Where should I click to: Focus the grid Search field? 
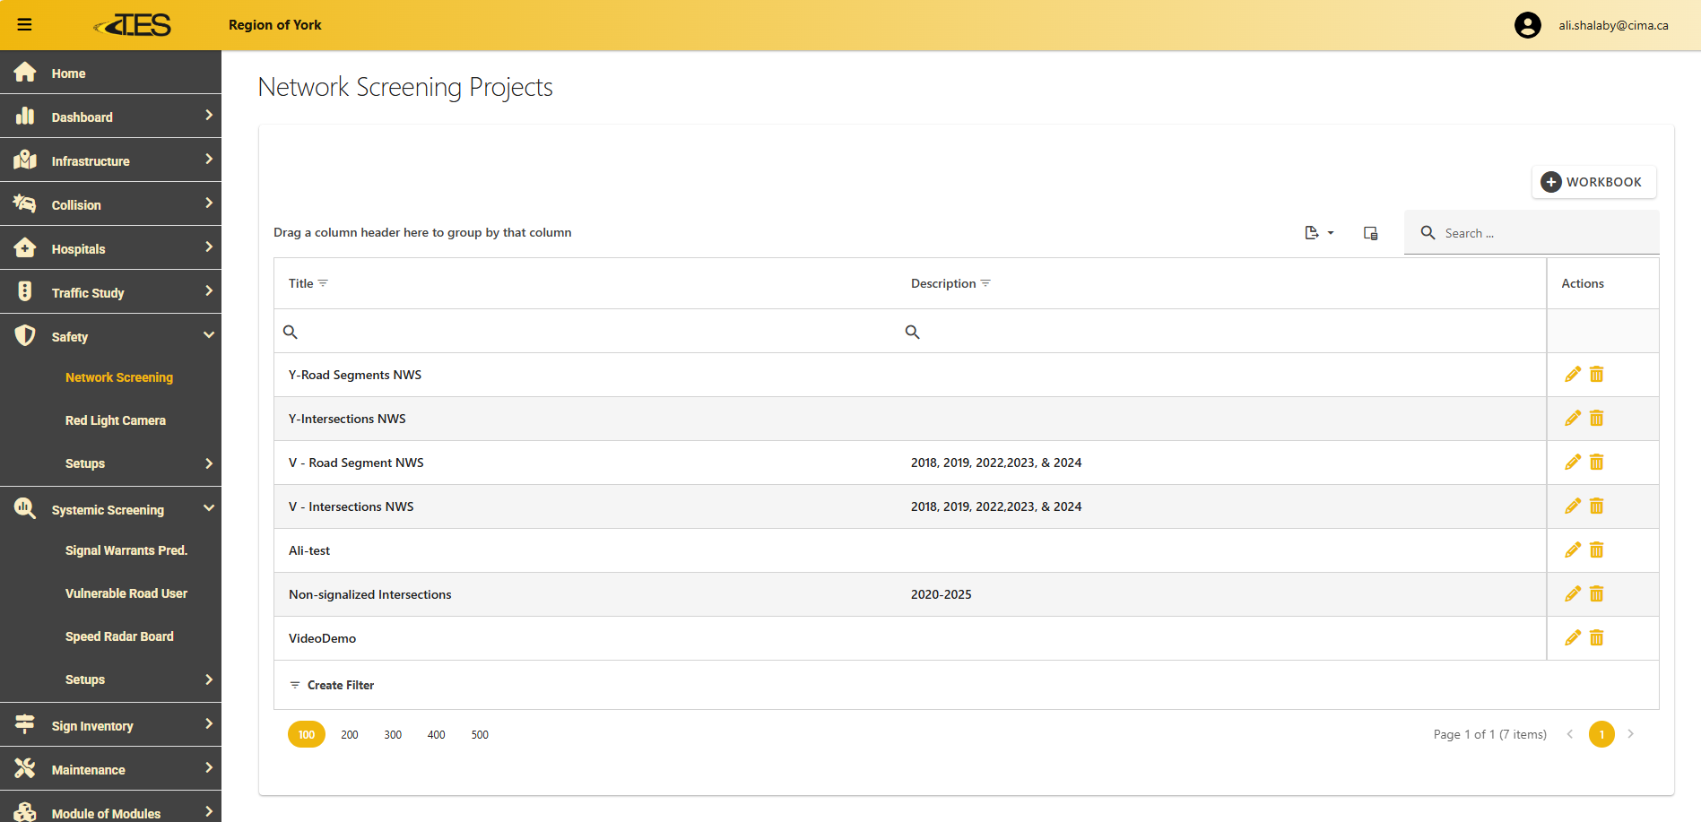[1542, 233]
